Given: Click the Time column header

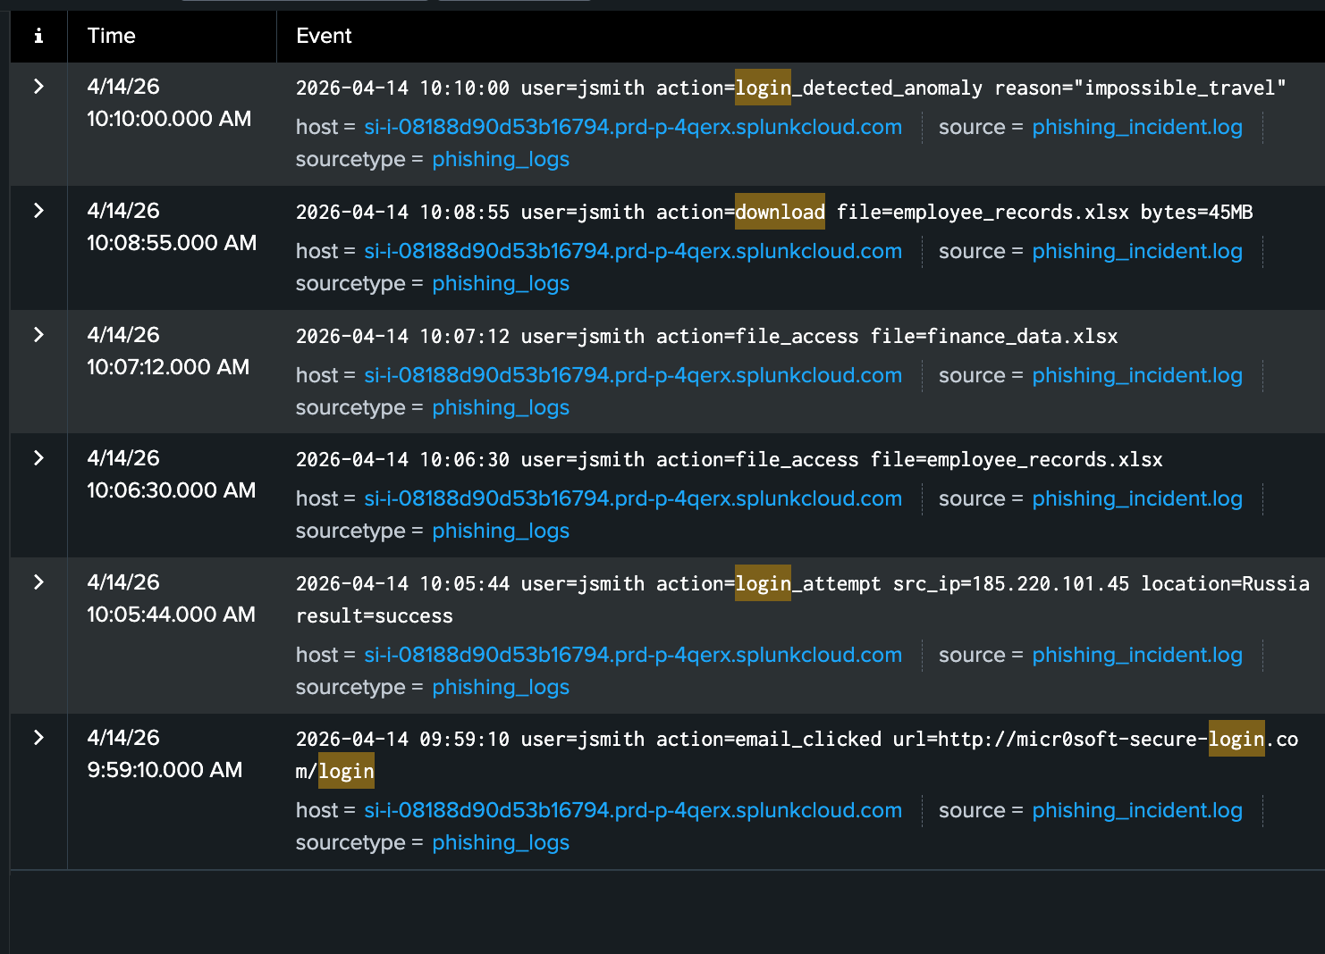Looking at the screenshot, I should pos(112,36).
